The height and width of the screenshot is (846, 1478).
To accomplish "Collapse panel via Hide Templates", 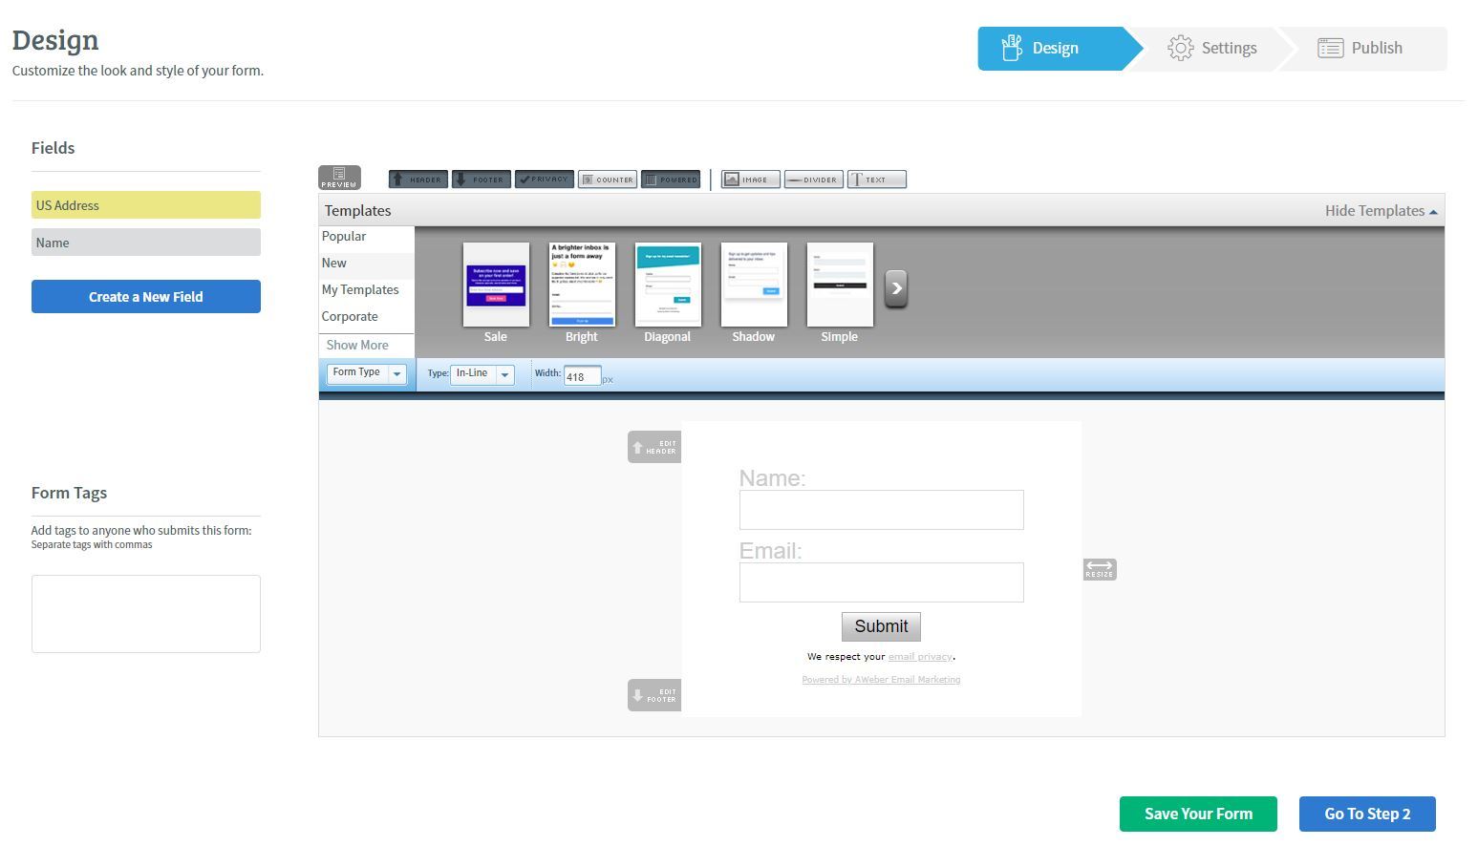I will (1381, 211).
